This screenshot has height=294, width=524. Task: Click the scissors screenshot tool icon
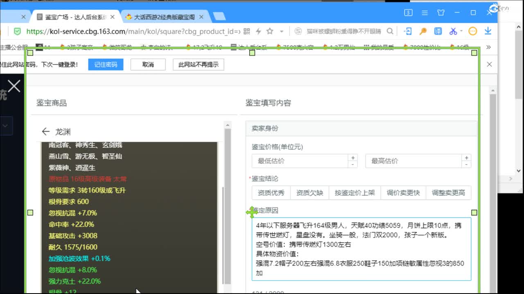pos(453,31)
